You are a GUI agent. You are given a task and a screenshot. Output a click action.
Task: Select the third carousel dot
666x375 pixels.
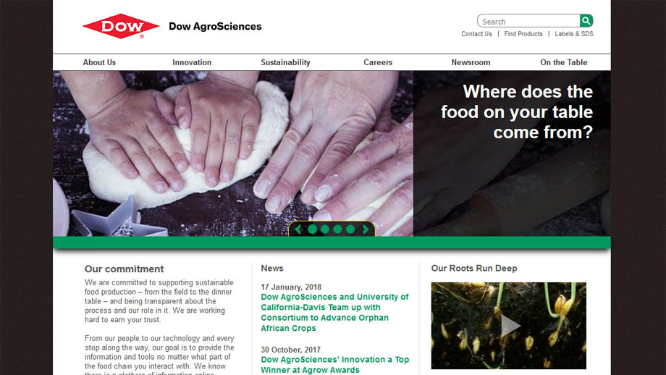[337, 229]
